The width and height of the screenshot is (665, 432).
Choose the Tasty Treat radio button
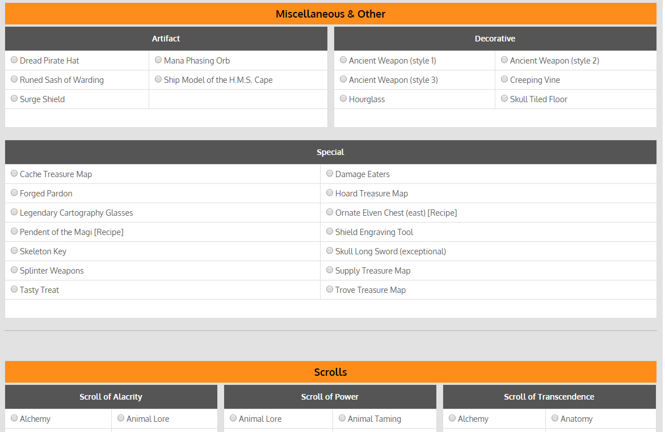14,290
